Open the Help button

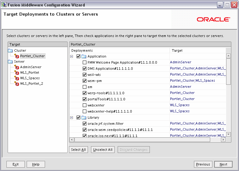pyautogui.click(x=36, y=164)
